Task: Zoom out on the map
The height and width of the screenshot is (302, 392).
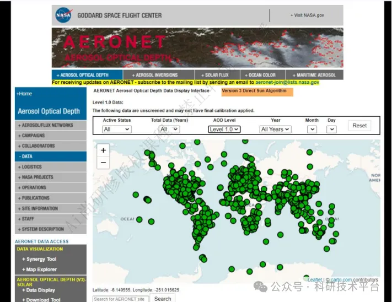Action: [x=103, y=163]
